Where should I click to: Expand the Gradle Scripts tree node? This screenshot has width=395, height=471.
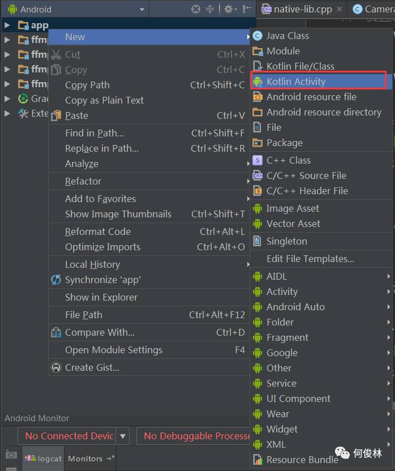[7, 99]
